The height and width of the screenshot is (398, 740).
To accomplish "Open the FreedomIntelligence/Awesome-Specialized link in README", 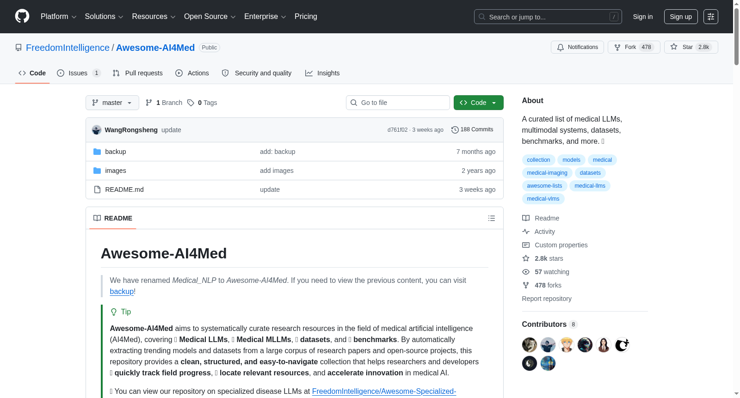I will pyautogui.click(x=384, y=392).
